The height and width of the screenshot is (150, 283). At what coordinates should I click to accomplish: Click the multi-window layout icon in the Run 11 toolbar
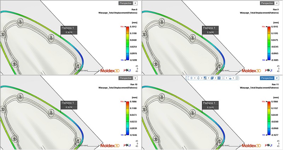click(205, 78)
